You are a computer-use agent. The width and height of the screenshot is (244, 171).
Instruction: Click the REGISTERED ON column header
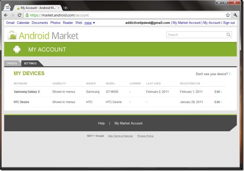pos(190,83)
